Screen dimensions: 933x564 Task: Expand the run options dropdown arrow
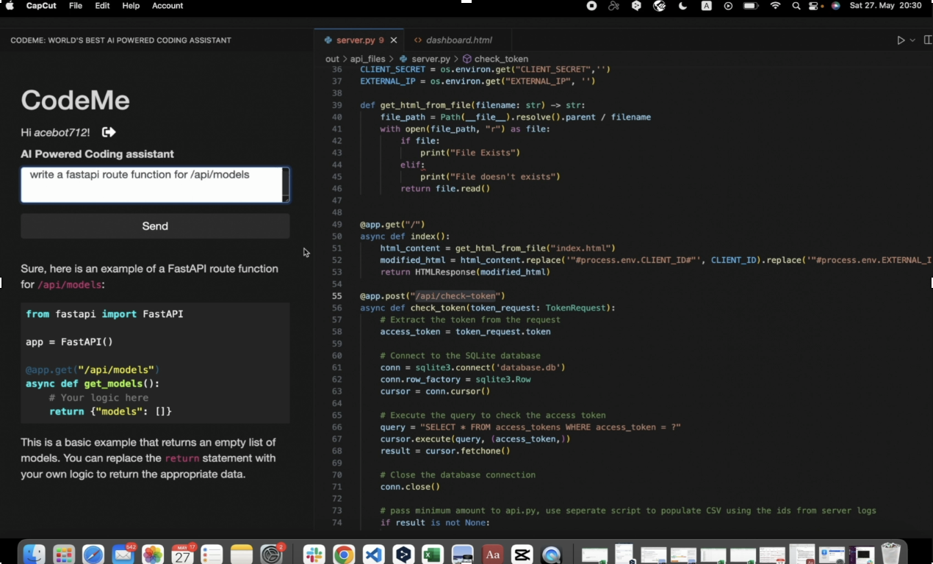pos(912,40)
